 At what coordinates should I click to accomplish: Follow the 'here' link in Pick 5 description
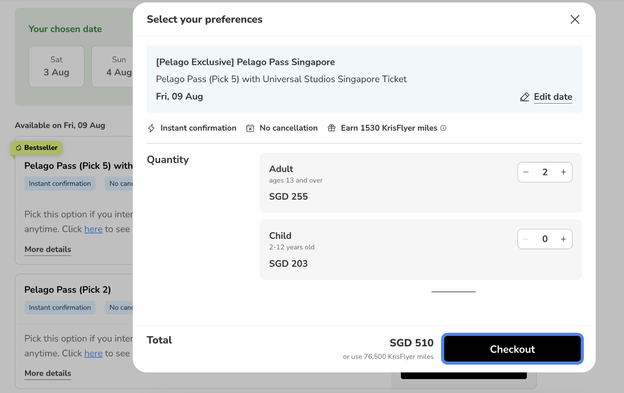(93, 229)
